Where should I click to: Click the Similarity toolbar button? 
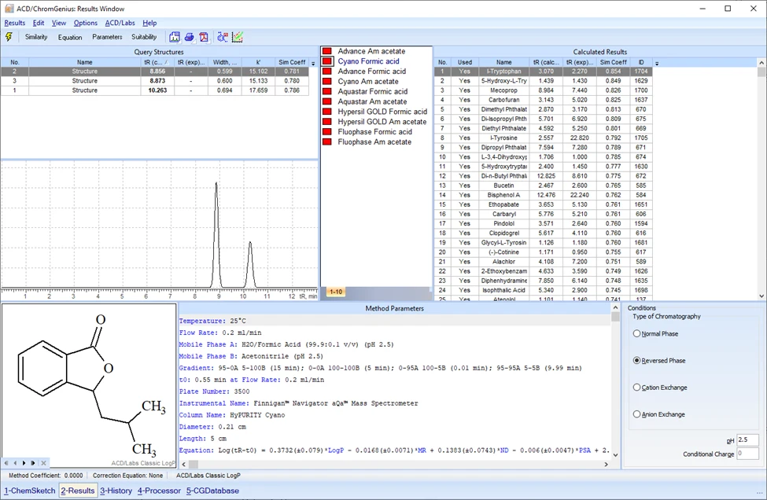coord(36,37)
